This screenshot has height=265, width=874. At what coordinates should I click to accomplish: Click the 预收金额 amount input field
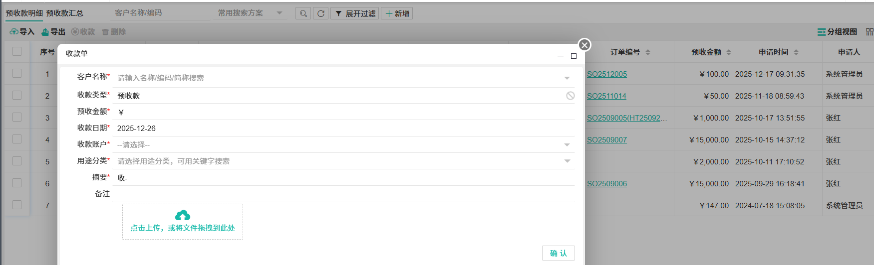point(344,112)
